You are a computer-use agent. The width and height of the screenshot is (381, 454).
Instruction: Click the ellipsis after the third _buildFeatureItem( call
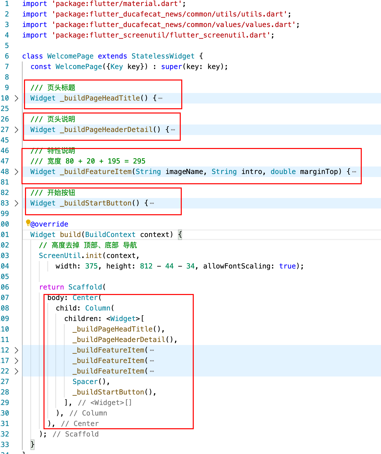152,371
